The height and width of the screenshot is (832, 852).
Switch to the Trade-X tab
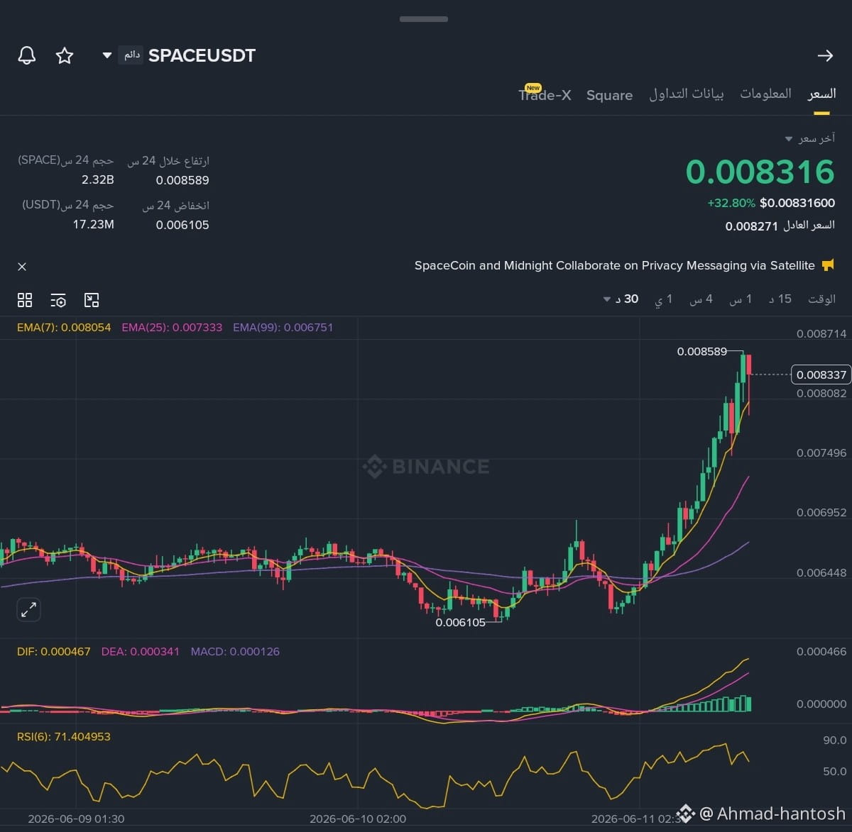(545, 94)
